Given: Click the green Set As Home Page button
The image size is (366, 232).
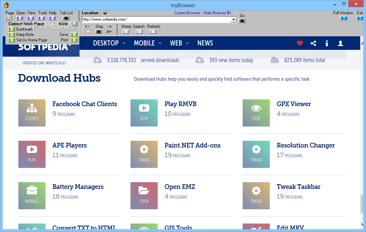Looking at the screenshot, I should click(12, 40).
